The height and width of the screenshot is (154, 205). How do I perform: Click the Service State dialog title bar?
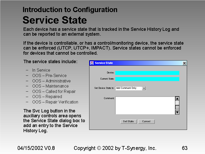138,63
